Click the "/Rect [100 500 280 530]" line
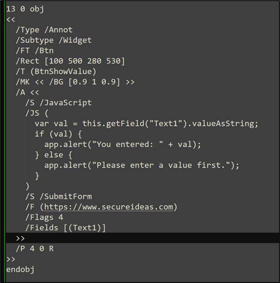280x283 pixels. pyautogui.click(x=70, y=61)
